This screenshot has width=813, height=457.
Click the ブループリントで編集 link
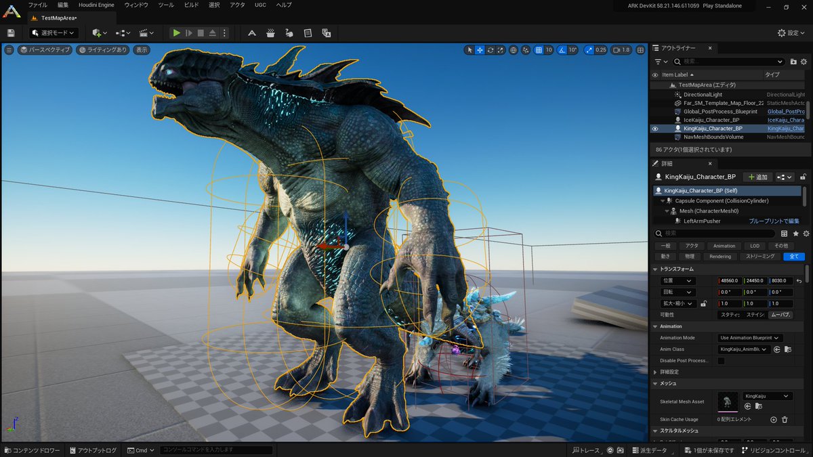[x=774, y=221]
